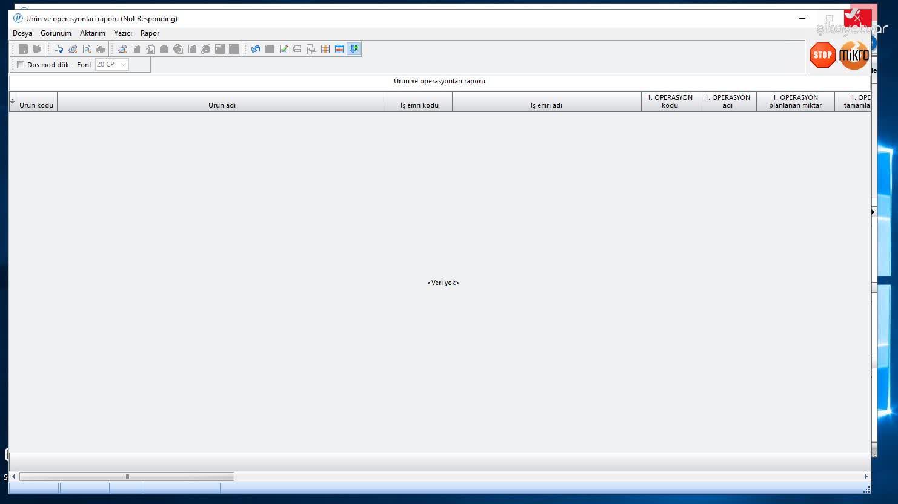
Task: Open the Dosya menu
Action: pyautogui.click(x=22, y=33)
